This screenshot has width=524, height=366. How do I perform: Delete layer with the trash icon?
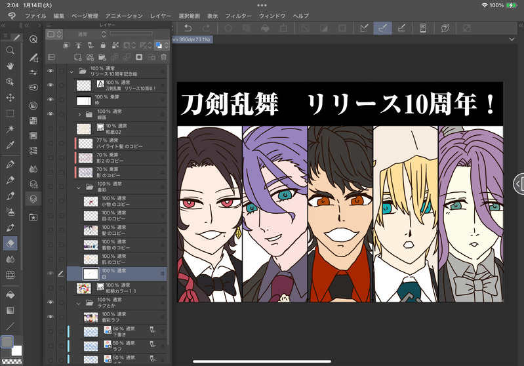click(x=164, y=58)
